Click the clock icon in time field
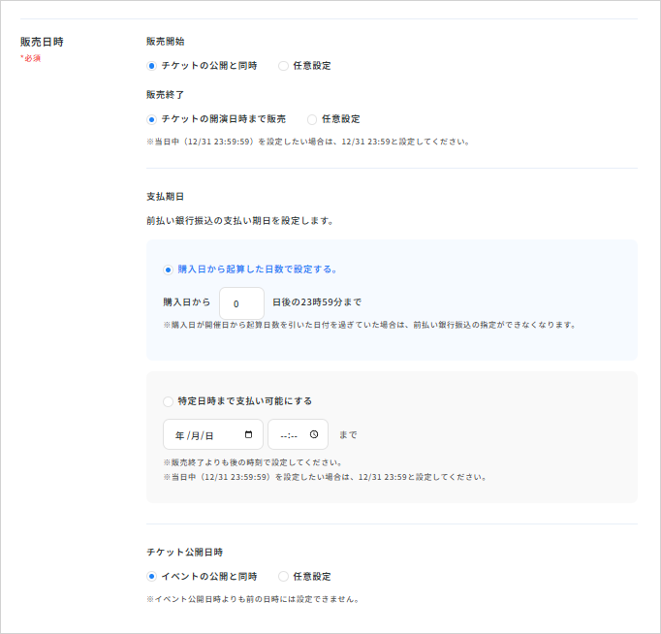This screenshot has width=661, height=634. [x=314, y=434]
